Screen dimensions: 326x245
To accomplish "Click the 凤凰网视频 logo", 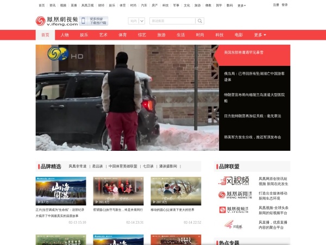I will (x=57, y=21).
